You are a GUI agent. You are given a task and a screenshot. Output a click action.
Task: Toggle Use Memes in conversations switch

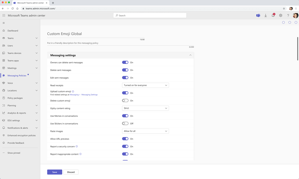125,116
